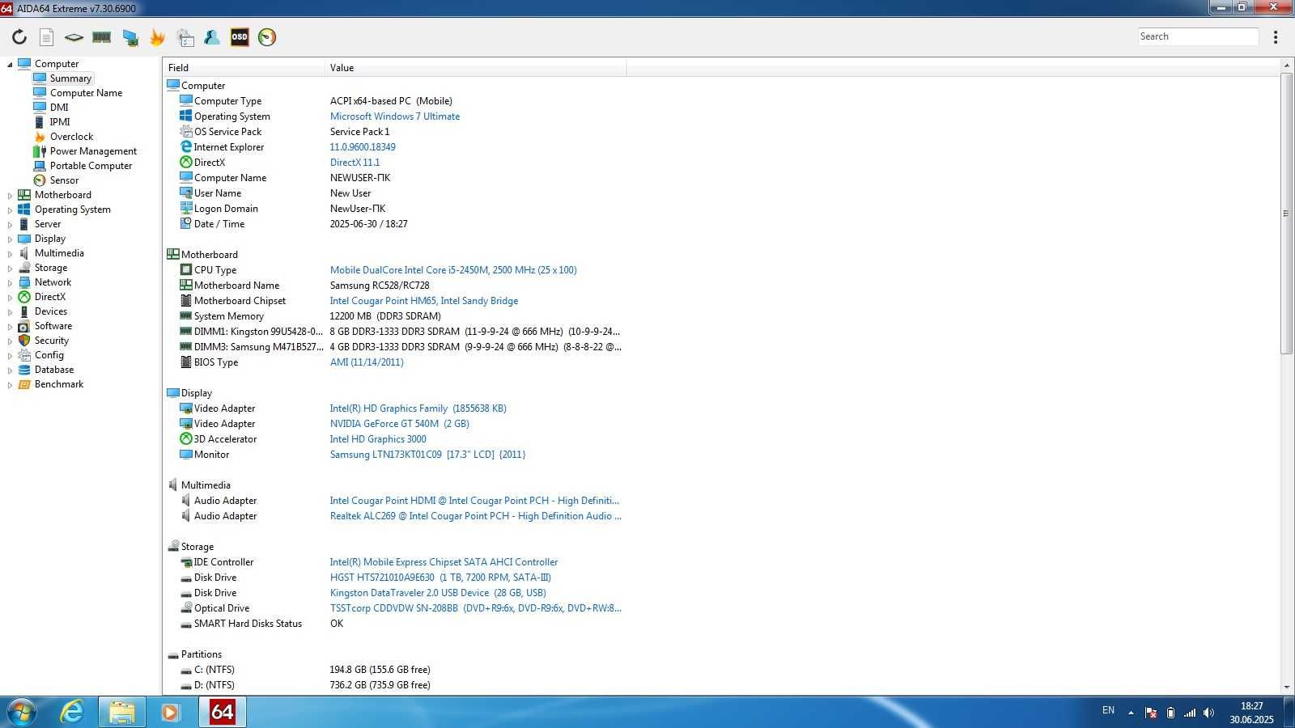Image resolution: width=1295 pixels, height=728 pixels.
Task: Click the monitor and card toolbar icon
Action: (129, 37)
